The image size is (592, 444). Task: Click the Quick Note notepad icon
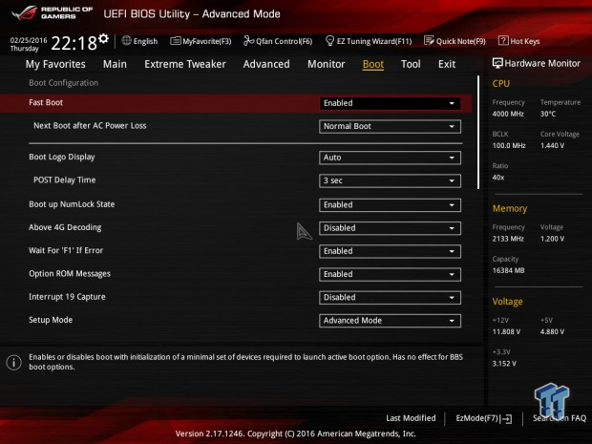pos(429,40)
